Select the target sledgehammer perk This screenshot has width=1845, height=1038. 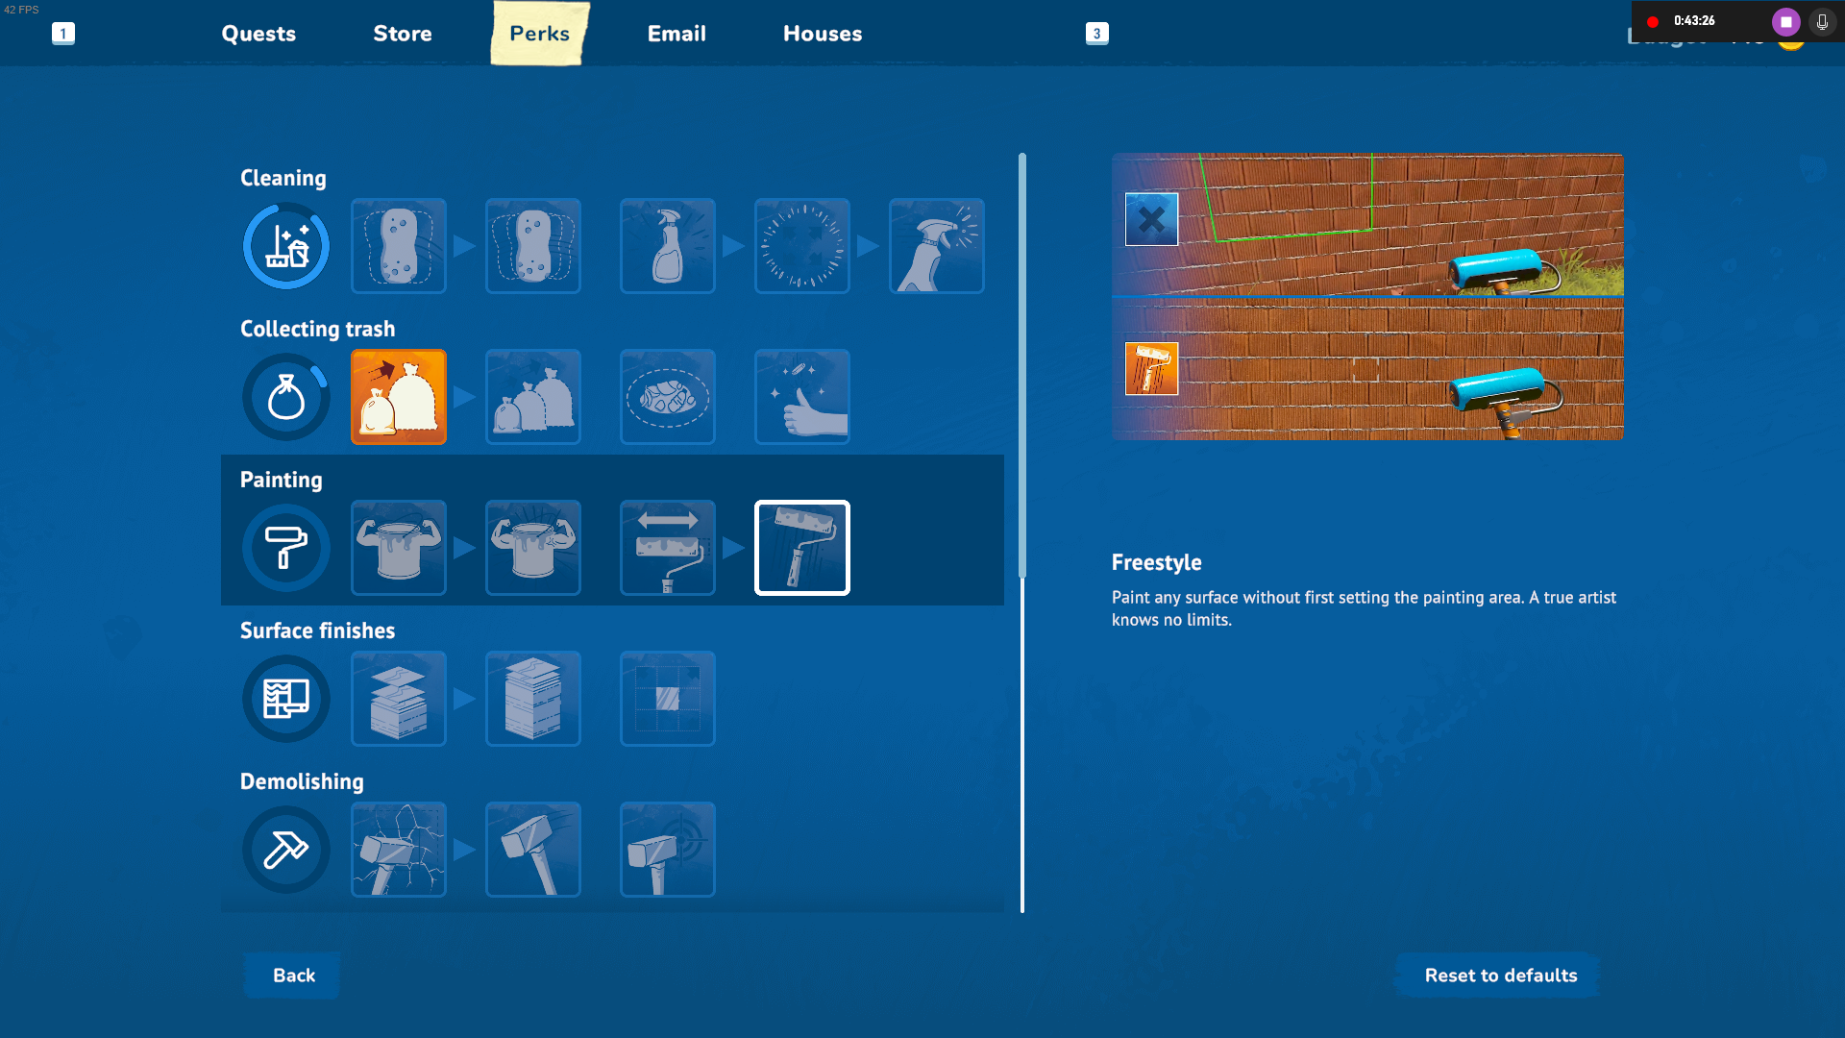[668, 850]
